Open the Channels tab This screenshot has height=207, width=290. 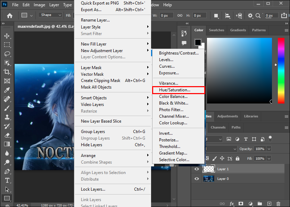pos(218,127)
